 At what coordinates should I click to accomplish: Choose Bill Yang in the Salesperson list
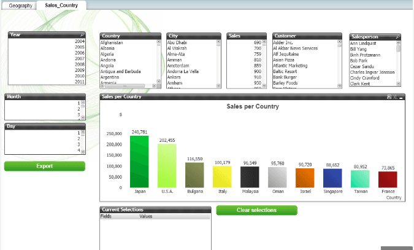click(x=358, y=49)
